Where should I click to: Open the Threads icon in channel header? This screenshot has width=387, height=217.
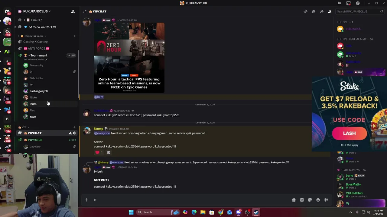[x=305, y=11]
